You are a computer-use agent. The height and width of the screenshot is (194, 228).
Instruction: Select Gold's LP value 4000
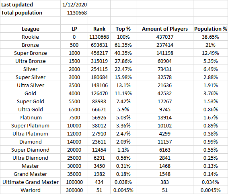74,93
